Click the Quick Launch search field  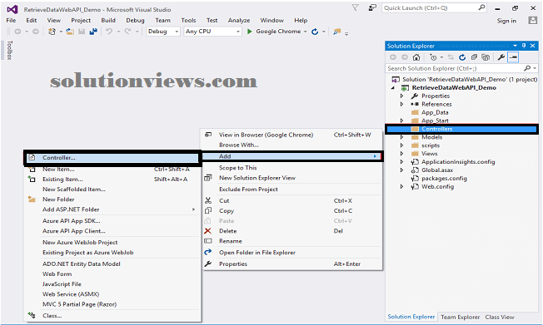434,7
